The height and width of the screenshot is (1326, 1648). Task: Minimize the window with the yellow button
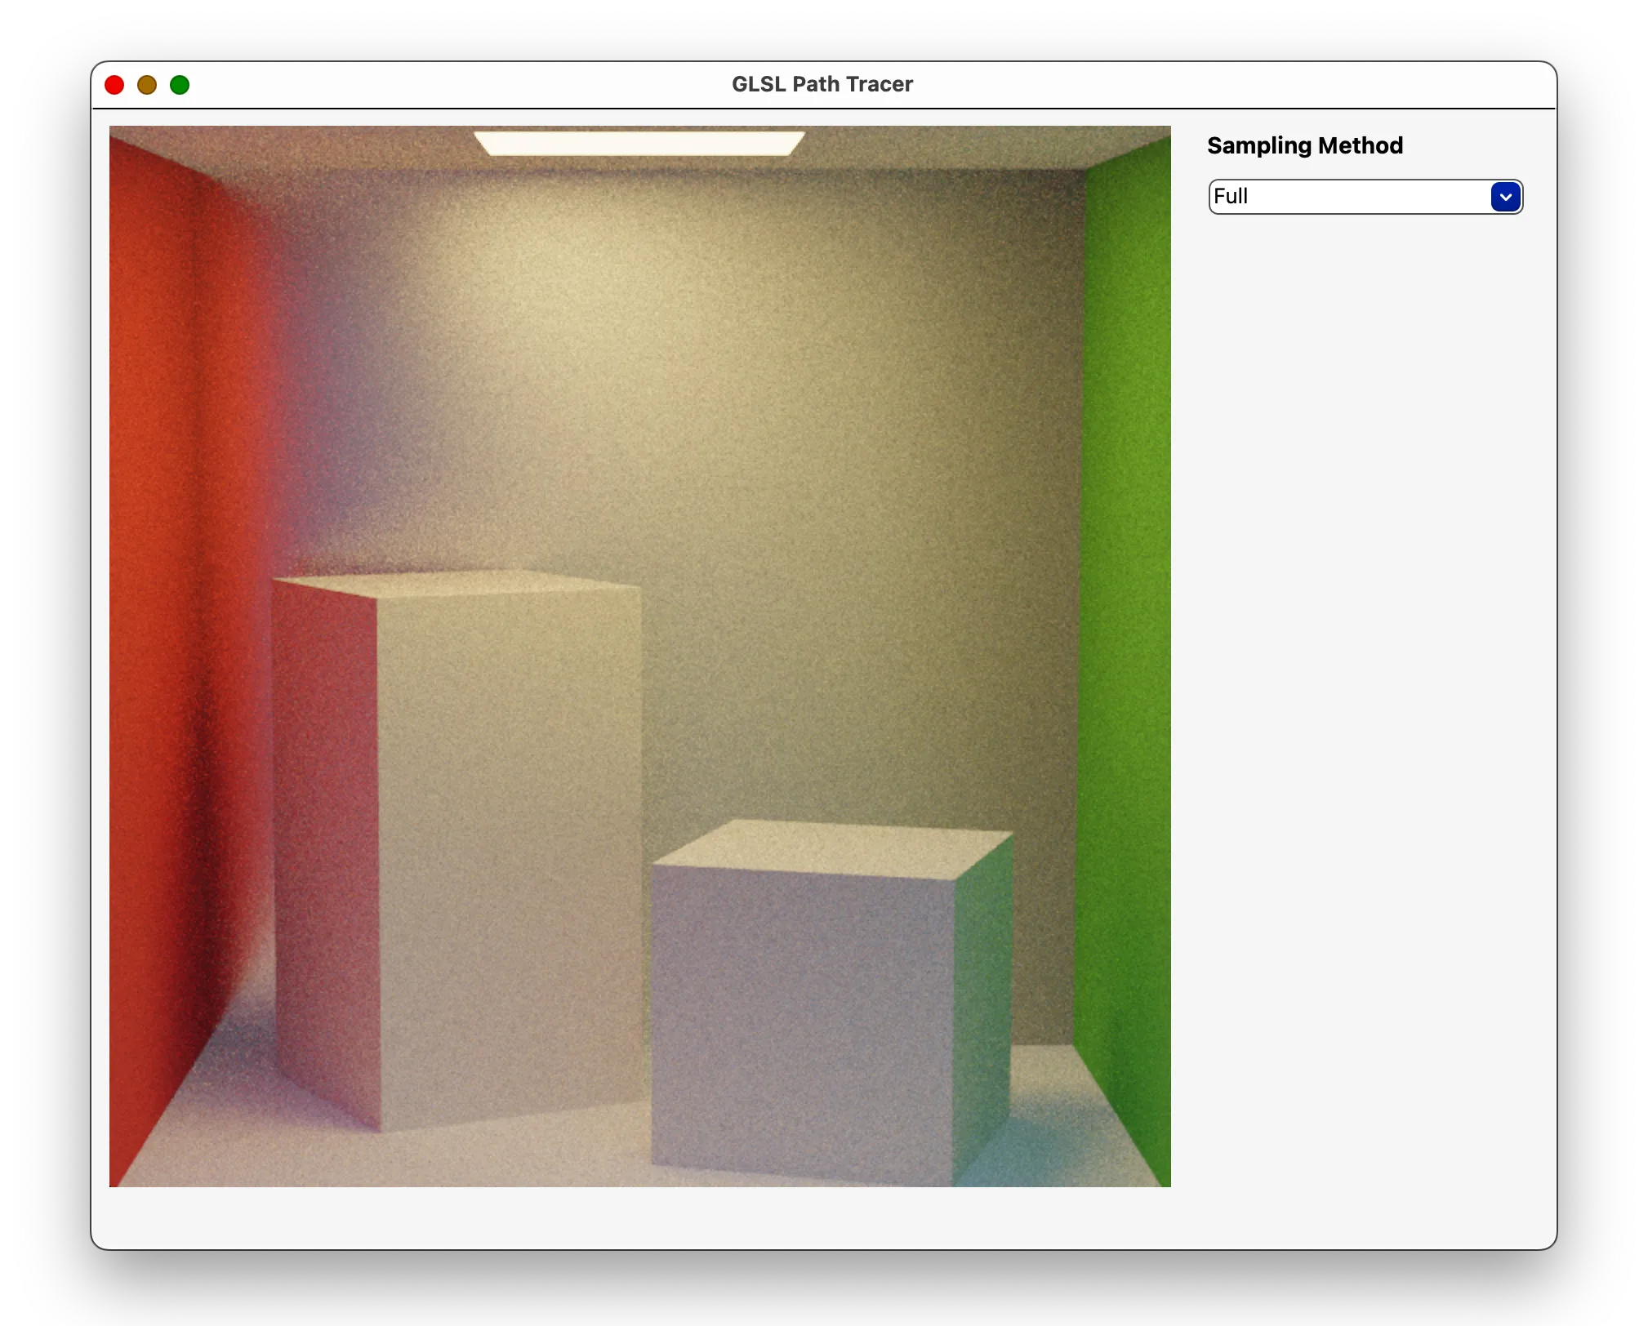tap(148, 84)
